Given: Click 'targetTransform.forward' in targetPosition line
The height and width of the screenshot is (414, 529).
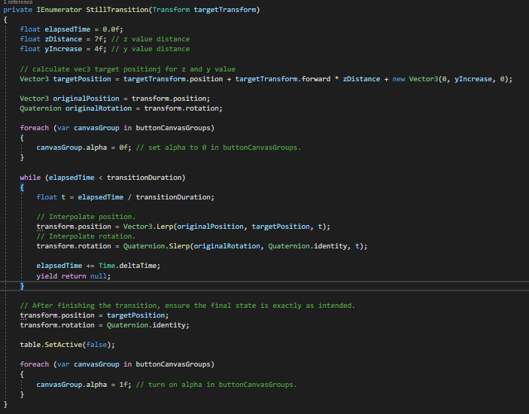Looking at the screenshot, I should (x=283, y=79).
